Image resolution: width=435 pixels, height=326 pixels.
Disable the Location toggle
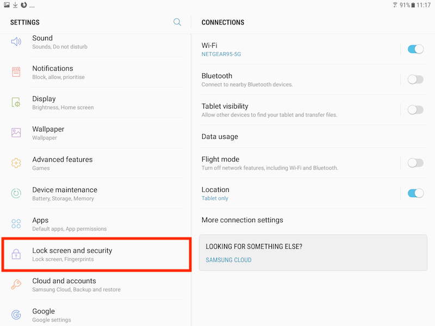415,193
